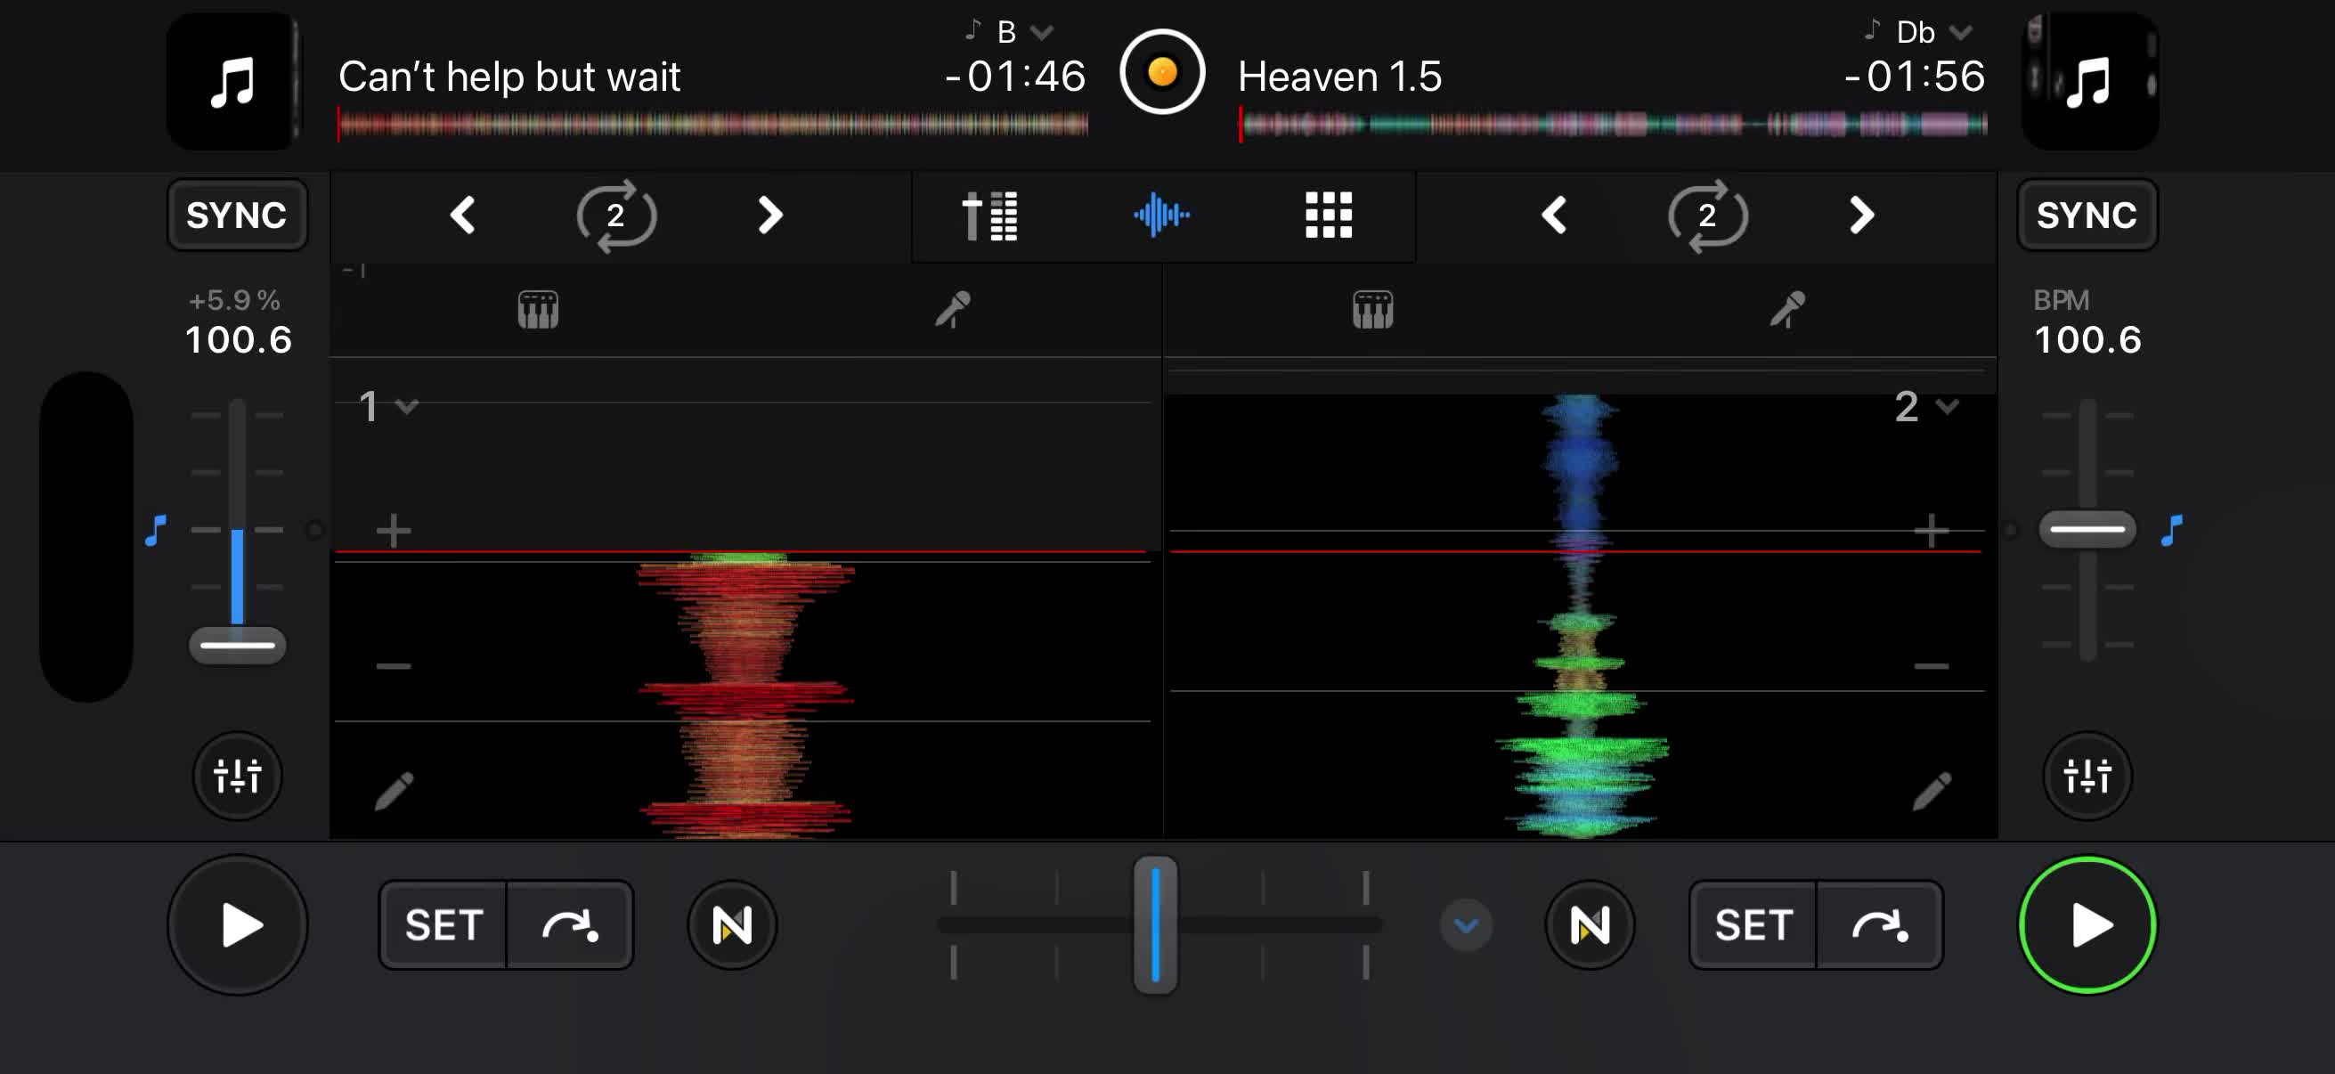The height and width of the screenshot is (1074, 2335).
Task: Edit beatgrid with deck 2 pencil icon
Action: (x=1932, y=790)
